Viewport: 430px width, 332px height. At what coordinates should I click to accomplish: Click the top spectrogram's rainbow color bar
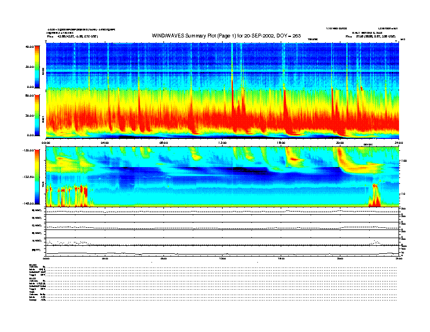coord(37,67)
